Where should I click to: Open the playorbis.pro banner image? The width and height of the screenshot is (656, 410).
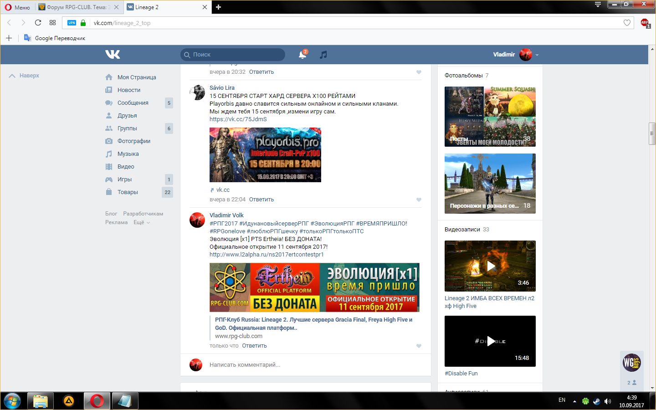[x=265, y=155]
